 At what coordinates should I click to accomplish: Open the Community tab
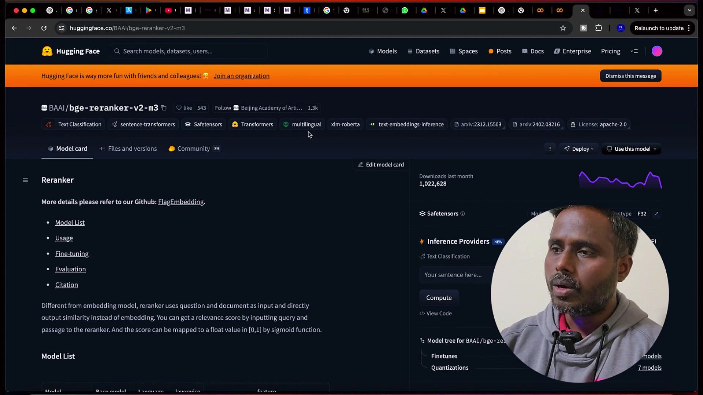click(x=194, y=148)
